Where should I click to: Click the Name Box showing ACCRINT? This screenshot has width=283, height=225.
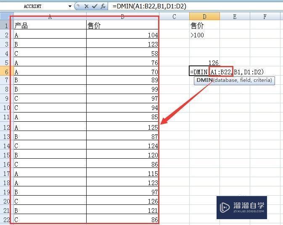[x=34, y=6]
